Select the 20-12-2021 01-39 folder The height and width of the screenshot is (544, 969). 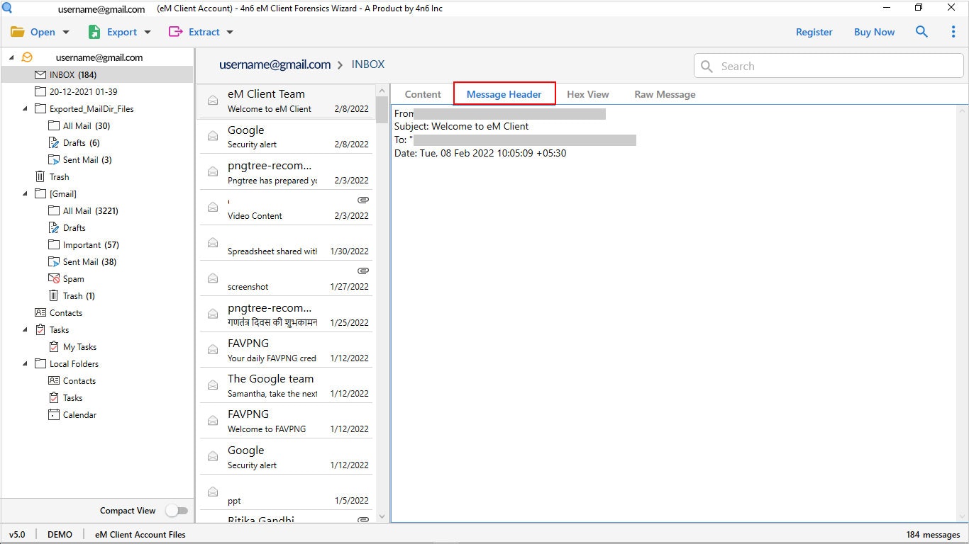click(83, 91)
